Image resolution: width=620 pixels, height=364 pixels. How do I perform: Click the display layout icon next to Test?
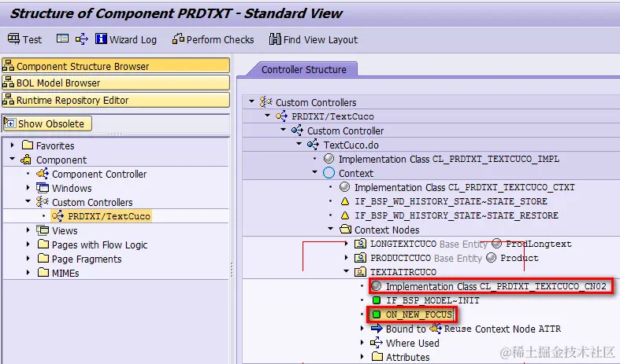(x=62, y=39)
